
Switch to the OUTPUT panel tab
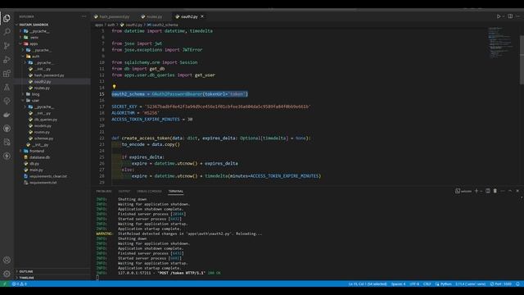124,191
